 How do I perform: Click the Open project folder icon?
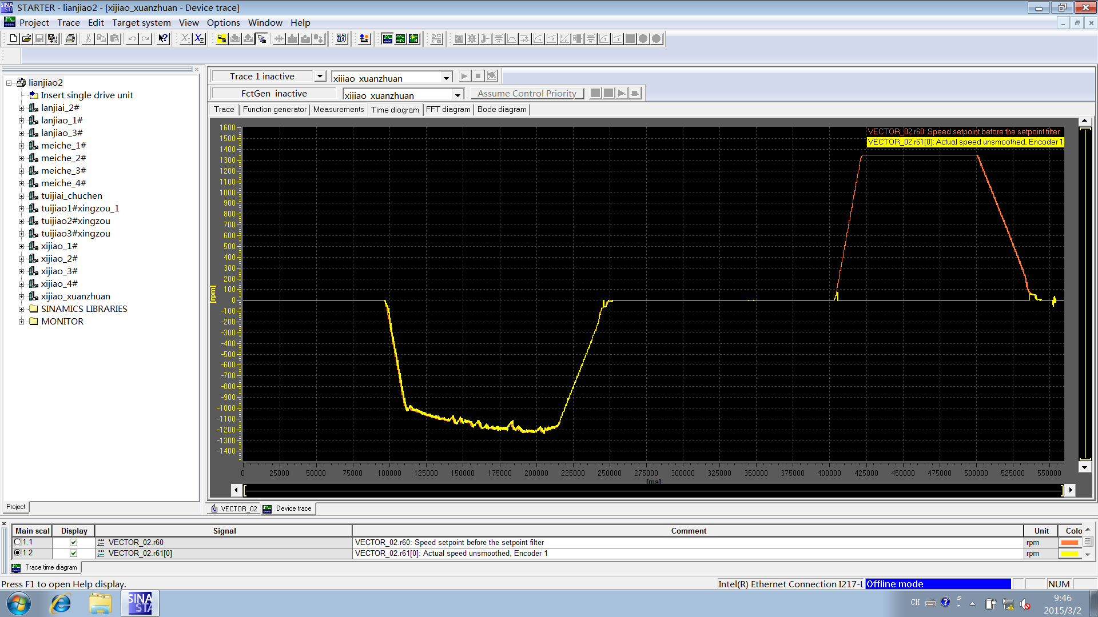tap(26, 39)
